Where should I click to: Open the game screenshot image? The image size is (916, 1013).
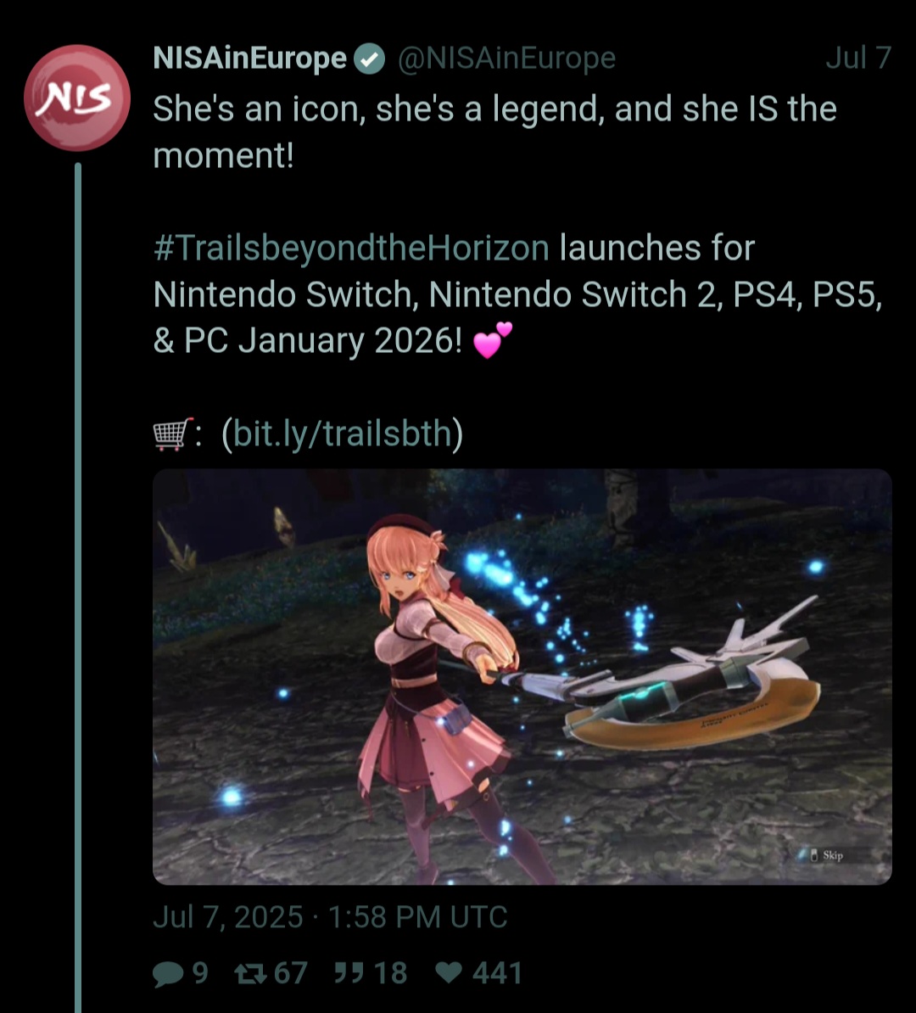(522, 676)
